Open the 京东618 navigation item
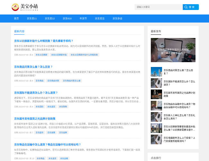Viewport: 209px width, 161px height. (x=67, y=19)
